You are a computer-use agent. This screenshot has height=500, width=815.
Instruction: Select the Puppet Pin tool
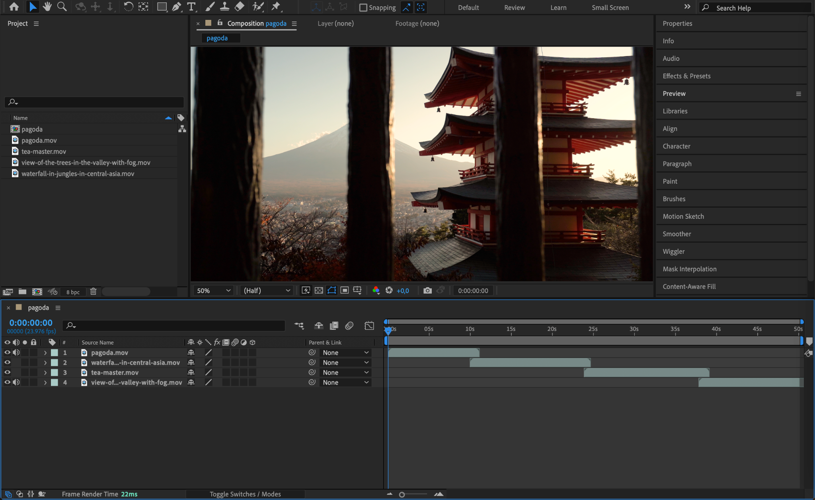coord(276,7)
